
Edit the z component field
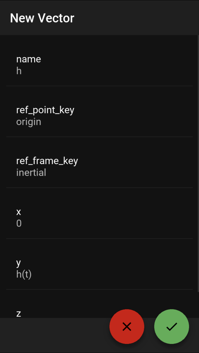(x=99, y=304)
